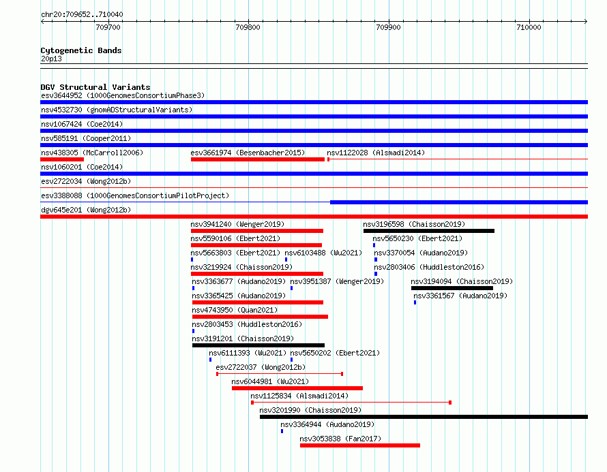Select the nsv5650230 (Ebert2021) label
The height and width of the screenshot is (472, 607).
click(417, 238)
